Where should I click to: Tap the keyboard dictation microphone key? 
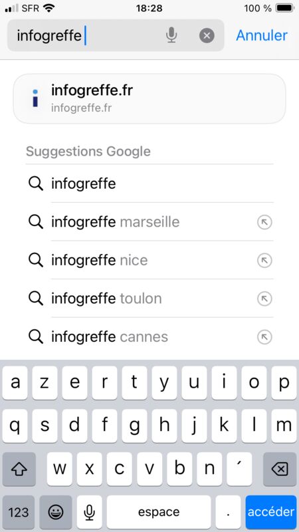pos(89,512)
